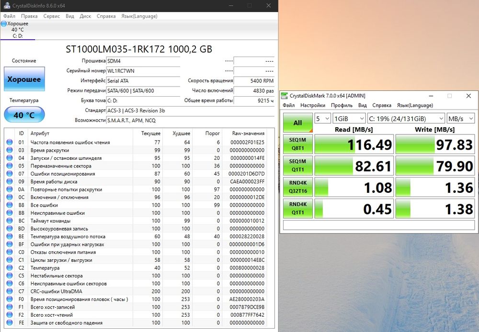Select the row CRC-ошибки UltraDMA
This screenshot has width=479, height=332.
[136, 291]
